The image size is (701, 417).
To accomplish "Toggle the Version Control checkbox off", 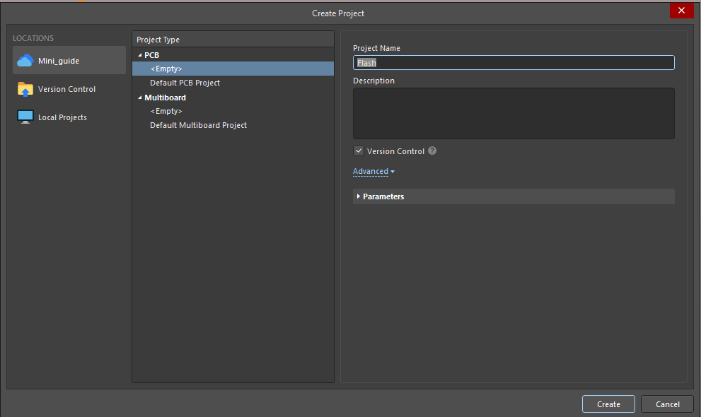I will click(x=358, y=151).
